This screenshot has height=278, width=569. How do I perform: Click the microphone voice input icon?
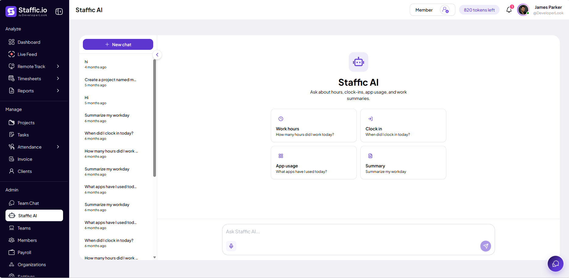(x=231, y=246)
